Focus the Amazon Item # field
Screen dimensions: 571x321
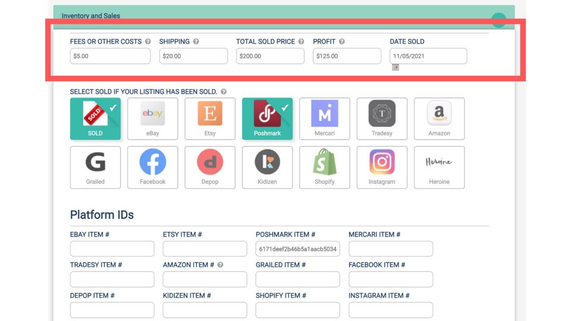coord(205,280)
